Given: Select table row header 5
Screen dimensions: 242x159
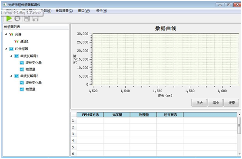Looking at the screenshot, I should 74,147.
